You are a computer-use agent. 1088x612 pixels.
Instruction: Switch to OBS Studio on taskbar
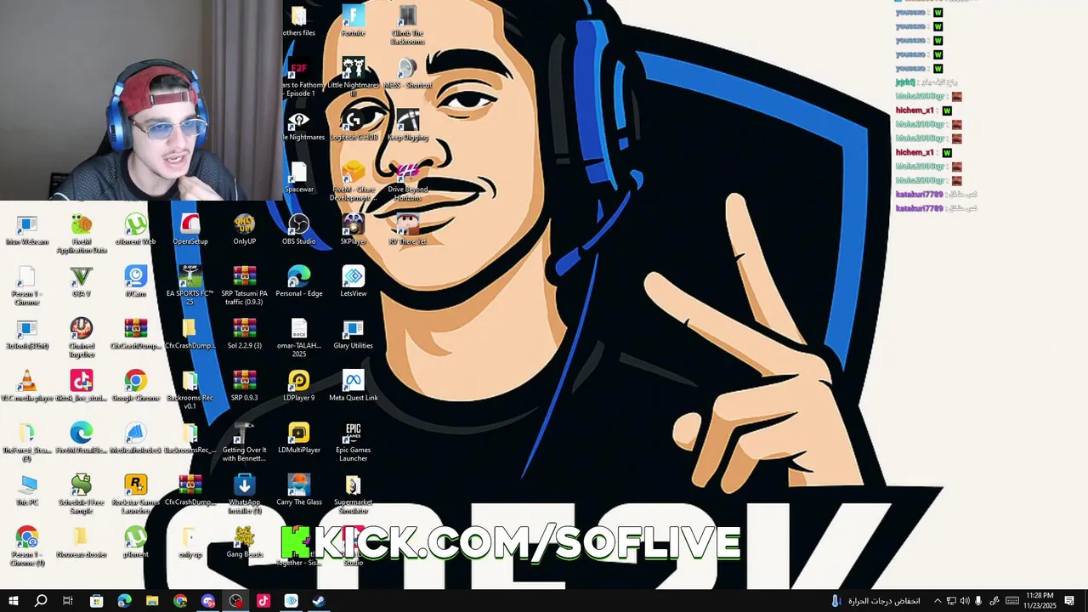(235, 601)
